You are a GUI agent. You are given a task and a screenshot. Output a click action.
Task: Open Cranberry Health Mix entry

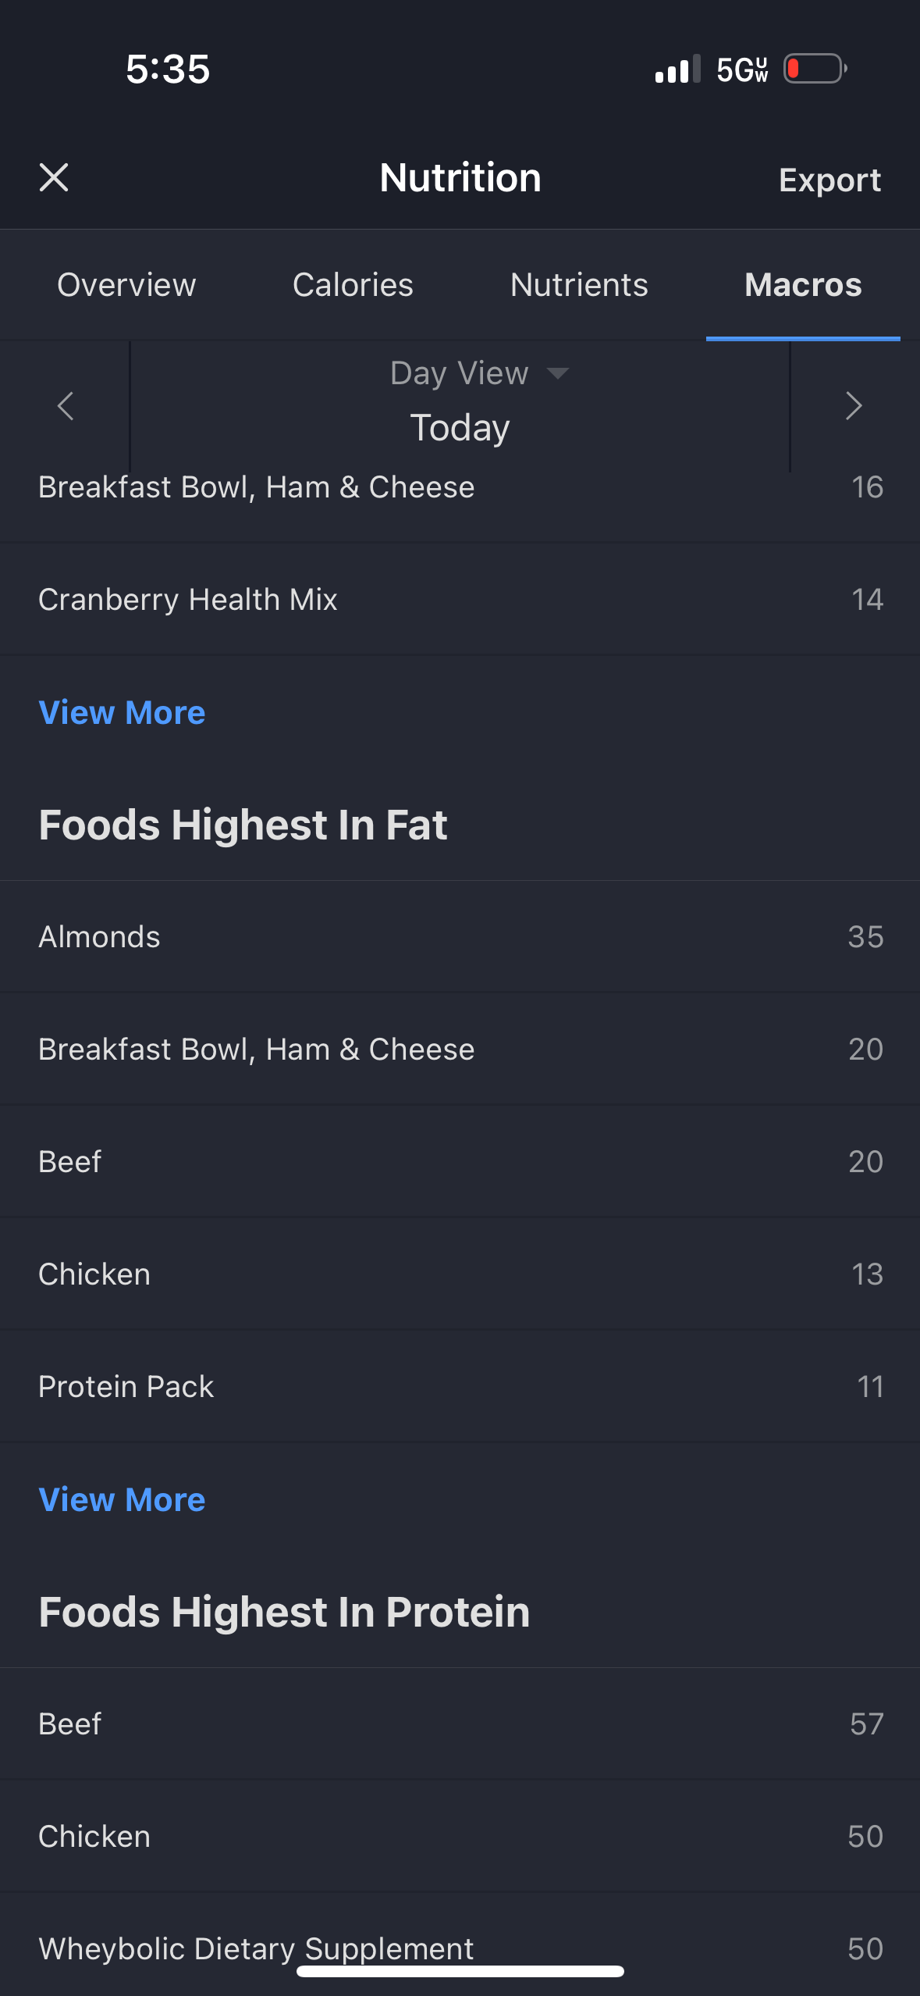click(x=460, y=599)
